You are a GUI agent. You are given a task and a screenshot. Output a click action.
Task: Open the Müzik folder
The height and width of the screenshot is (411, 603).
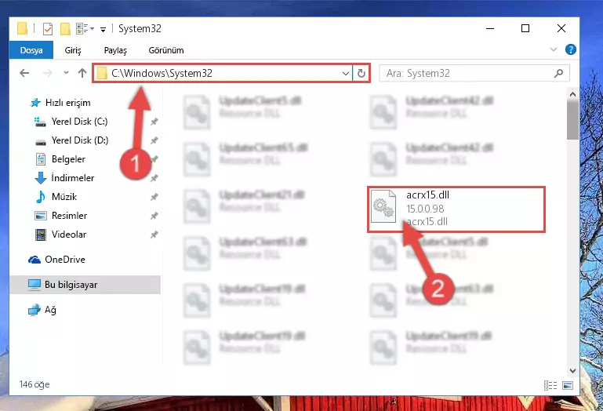pos(56,197)
